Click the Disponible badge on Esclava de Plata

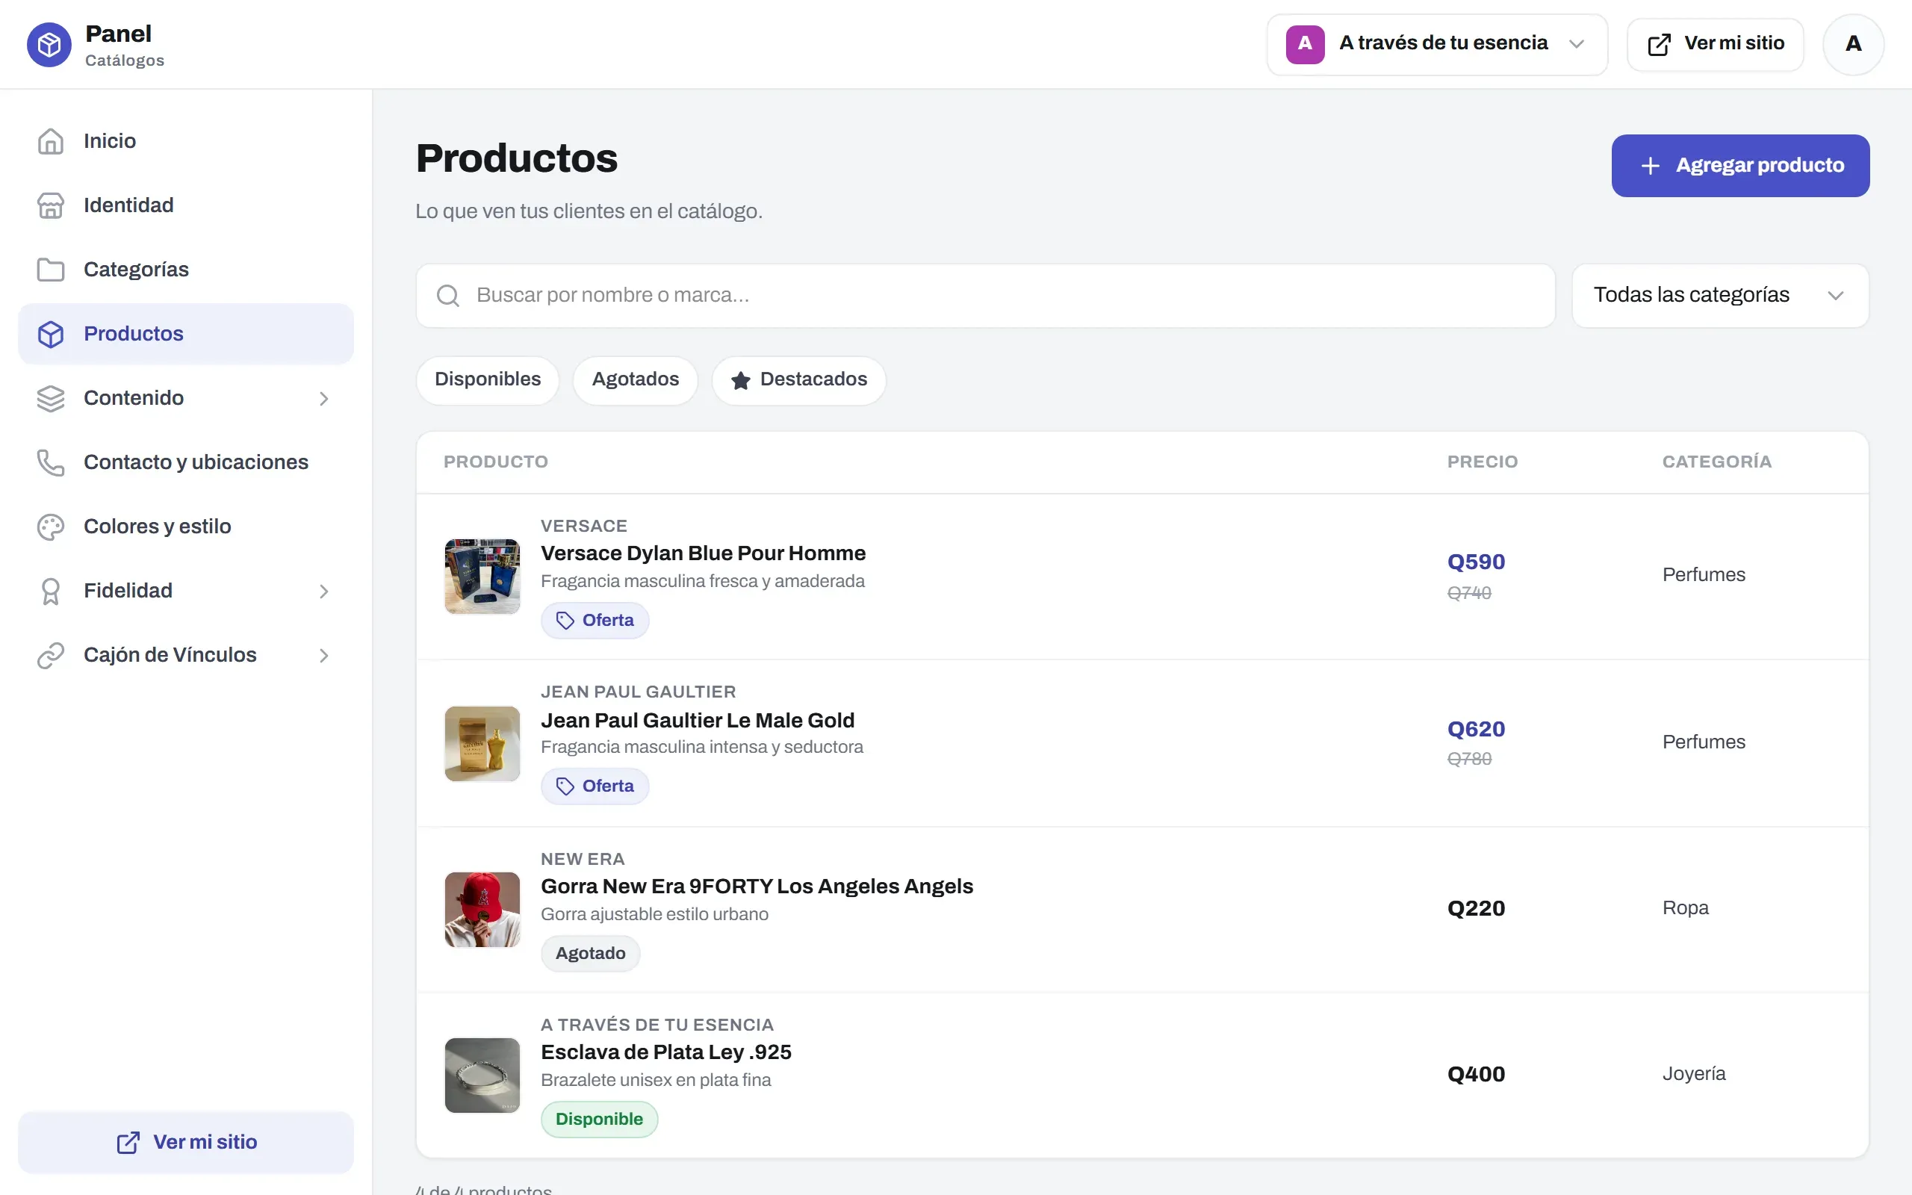[x=599, y=1120]
